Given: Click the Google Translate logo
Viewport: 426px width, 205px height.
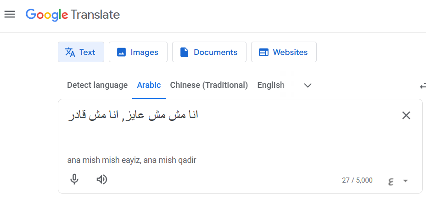Looking at the screenshot, I should [73, 15].
